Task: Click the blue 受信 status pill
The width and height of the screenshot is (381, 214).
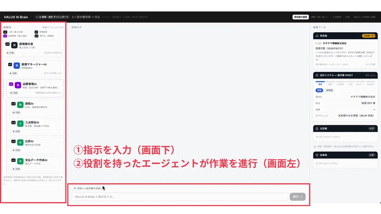Action: tap(319, 90)
